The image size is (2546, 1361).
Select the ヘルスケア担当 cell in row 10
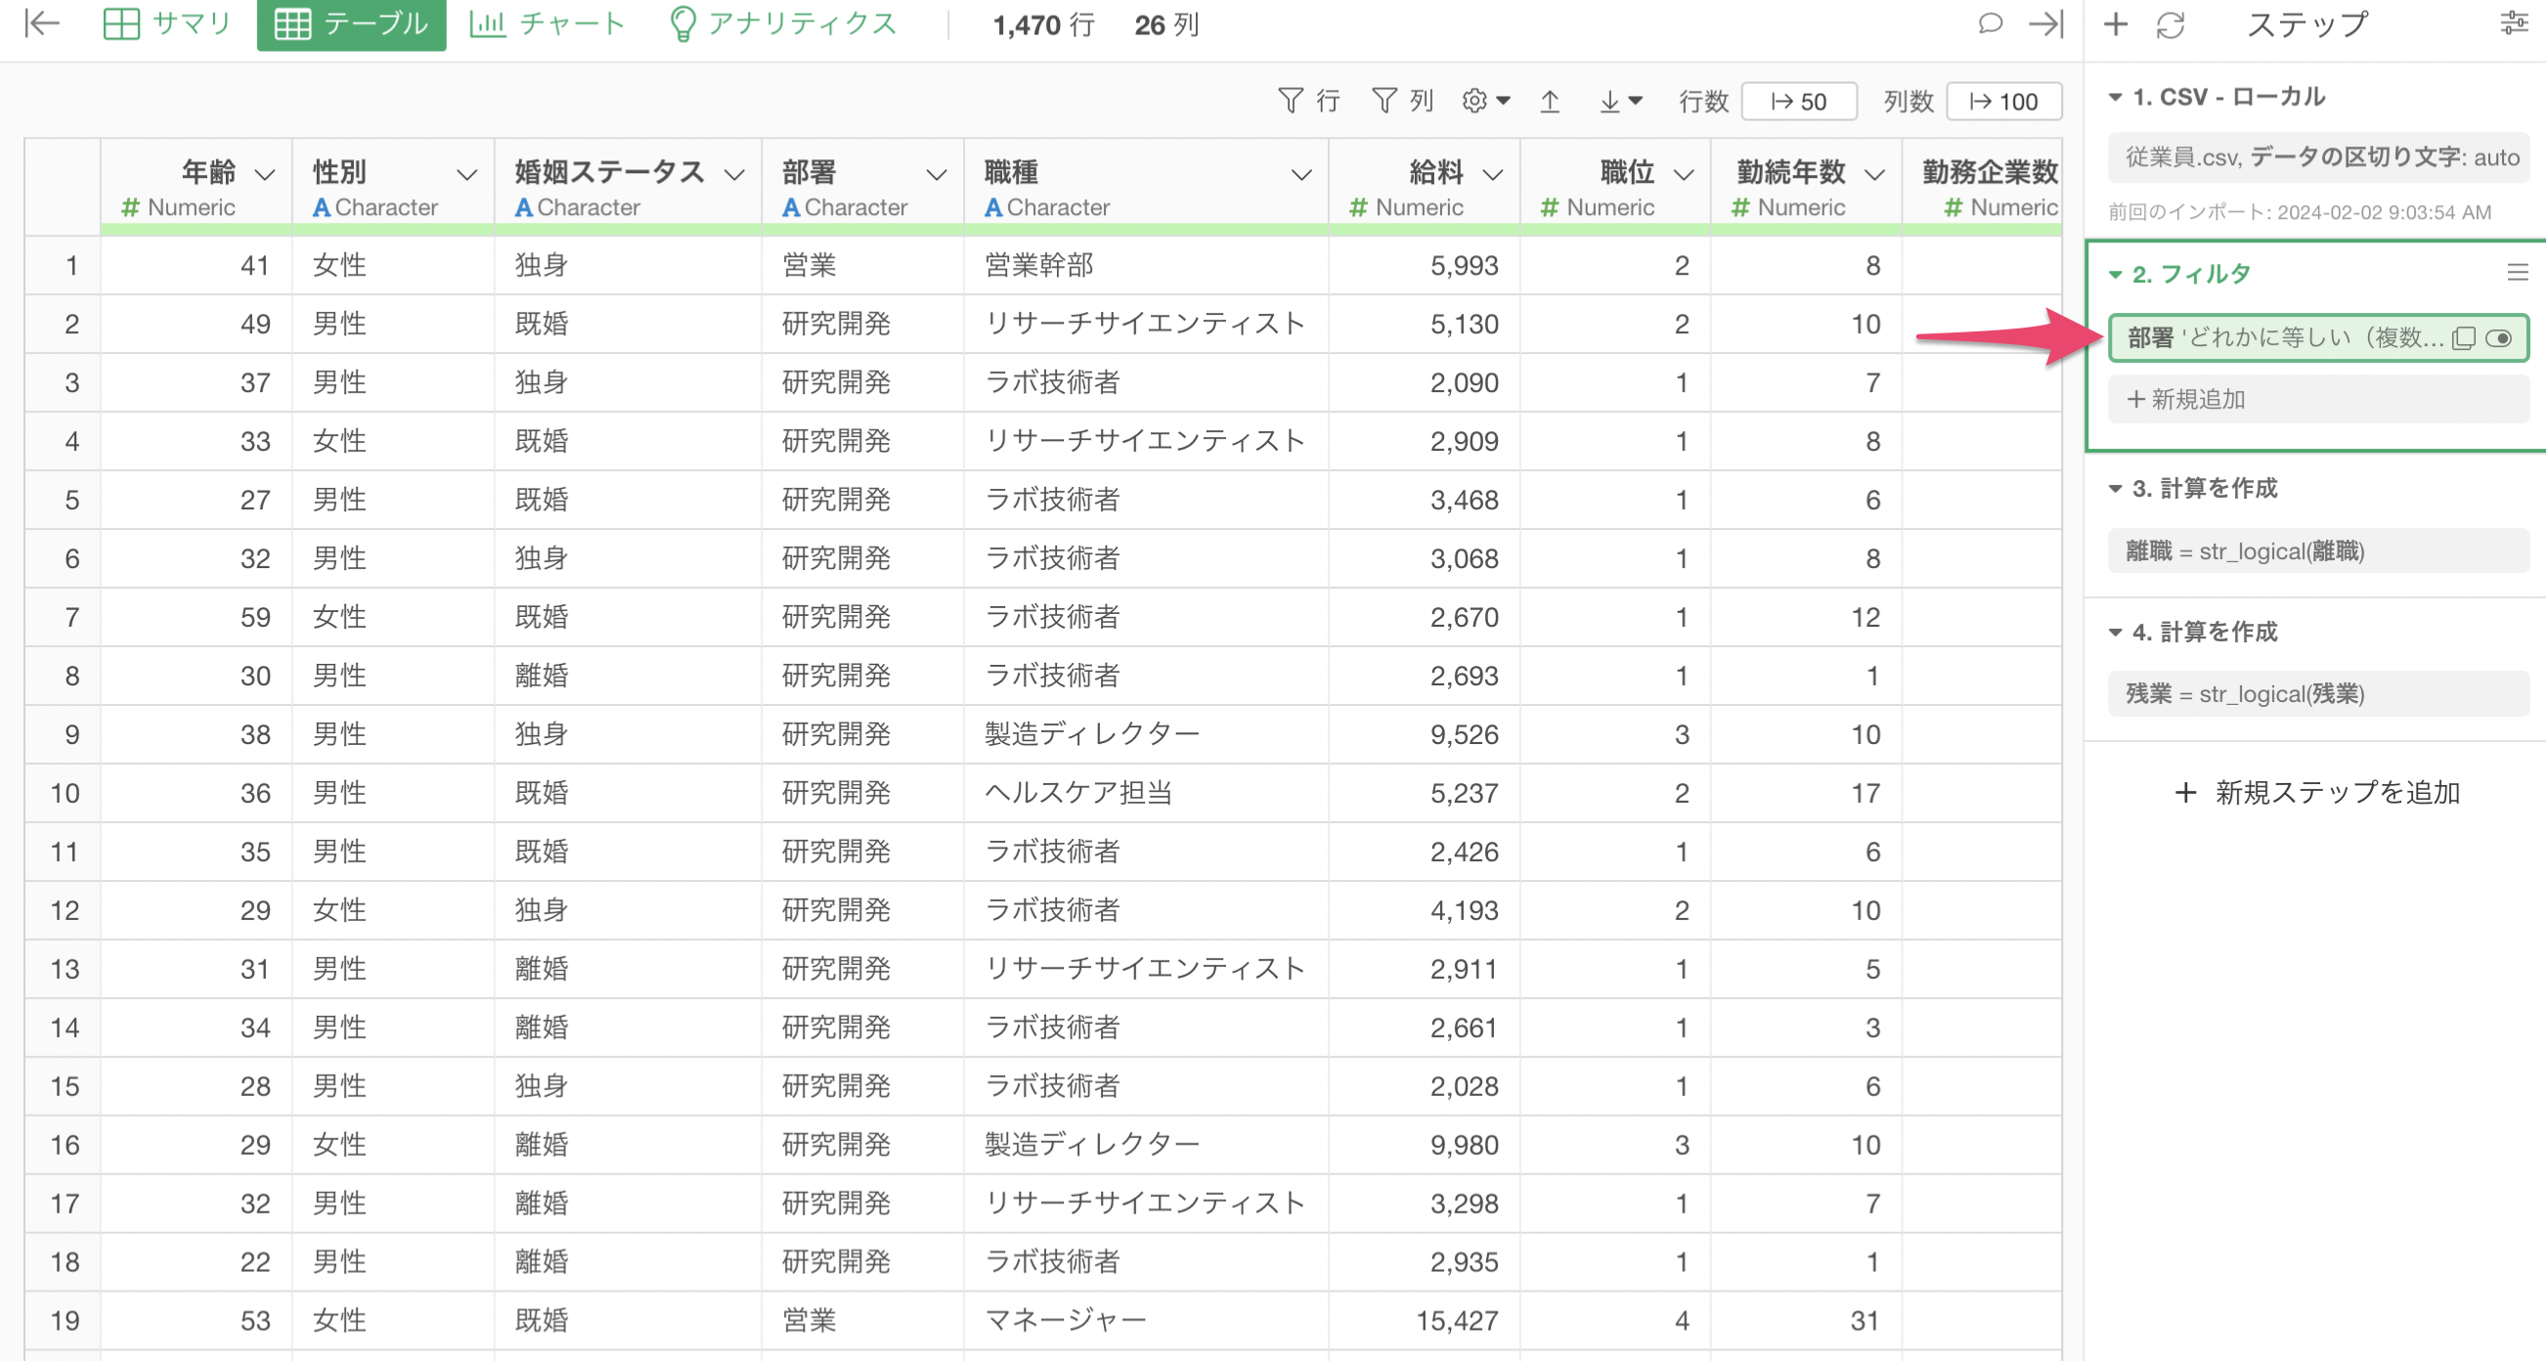pos(1146,793)
